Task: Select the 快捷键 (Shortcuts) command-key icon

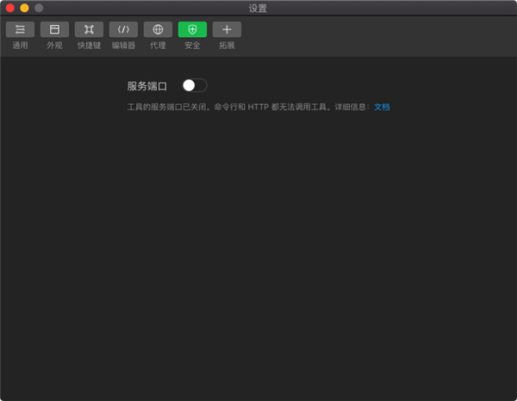Action: (x=89, y=29)
